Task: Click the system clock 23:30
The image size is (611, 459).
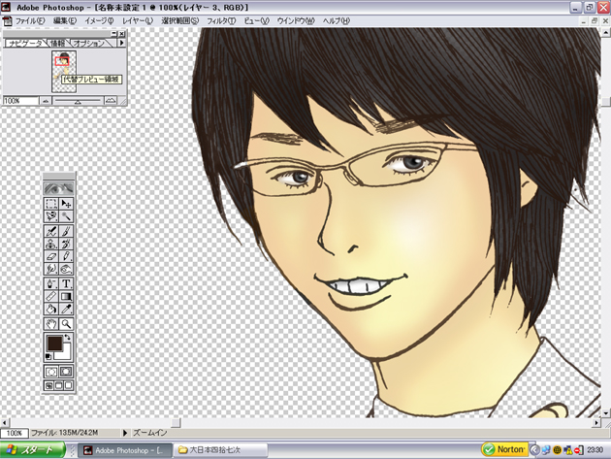Action: (595, 450)
